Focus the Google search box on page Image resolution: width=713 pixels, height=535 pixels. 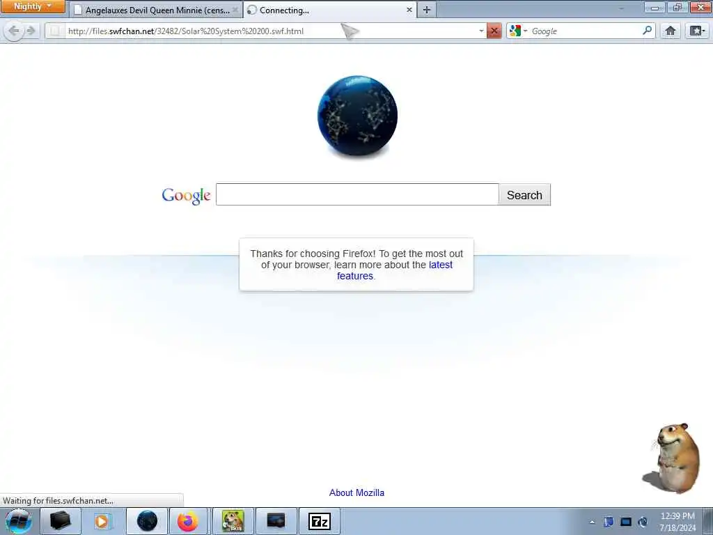357,194
